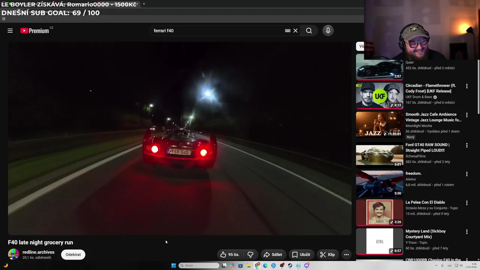
Task: Open the Windows Start menu
Action: [x=174, y=265]
